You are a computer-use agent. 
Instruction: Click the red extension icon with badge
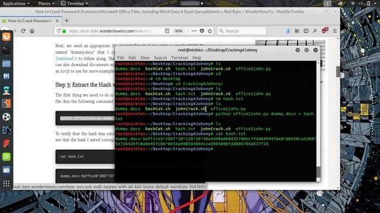325,30
